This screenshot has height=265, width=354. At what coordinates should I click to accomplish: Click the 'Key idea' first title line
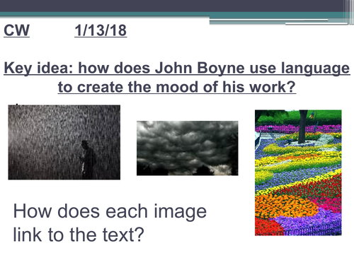pos(177,68)
